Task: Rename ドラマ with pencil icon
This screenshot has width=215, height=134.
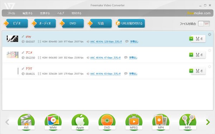Action: tap(23, 68)
